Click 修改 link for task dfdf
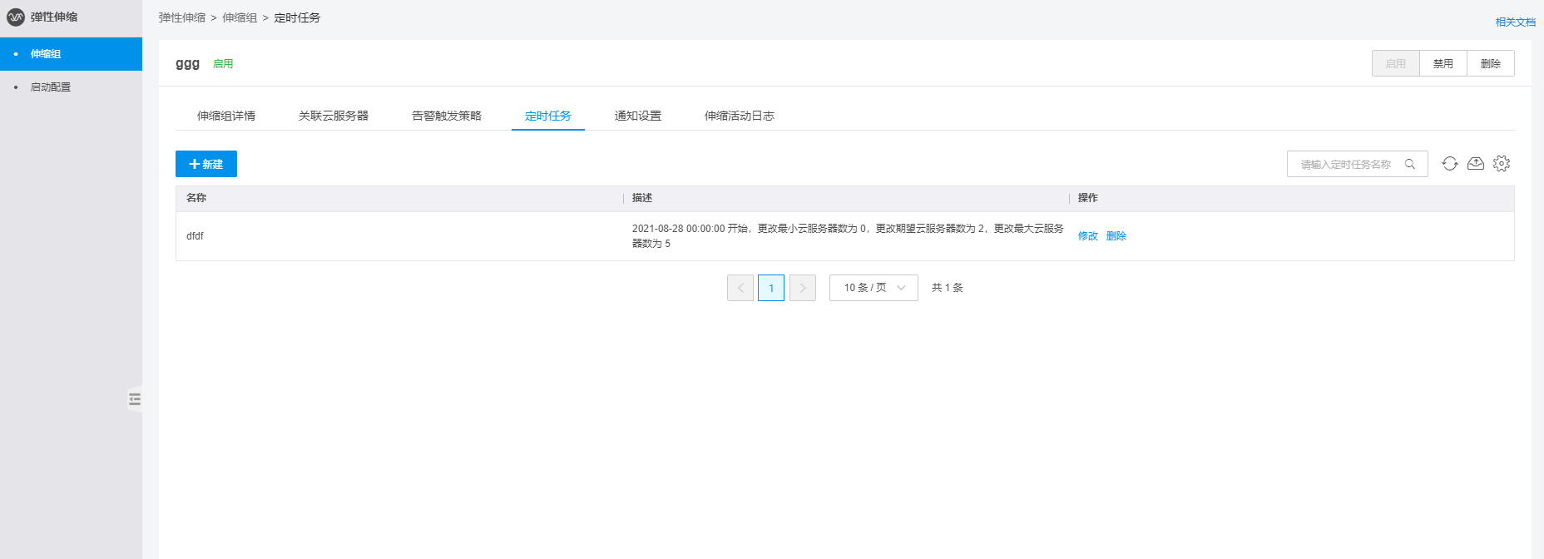 [x=1088, y=236]
